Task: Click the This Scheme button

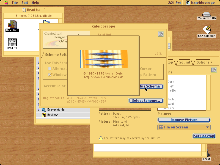Action: 151,86
